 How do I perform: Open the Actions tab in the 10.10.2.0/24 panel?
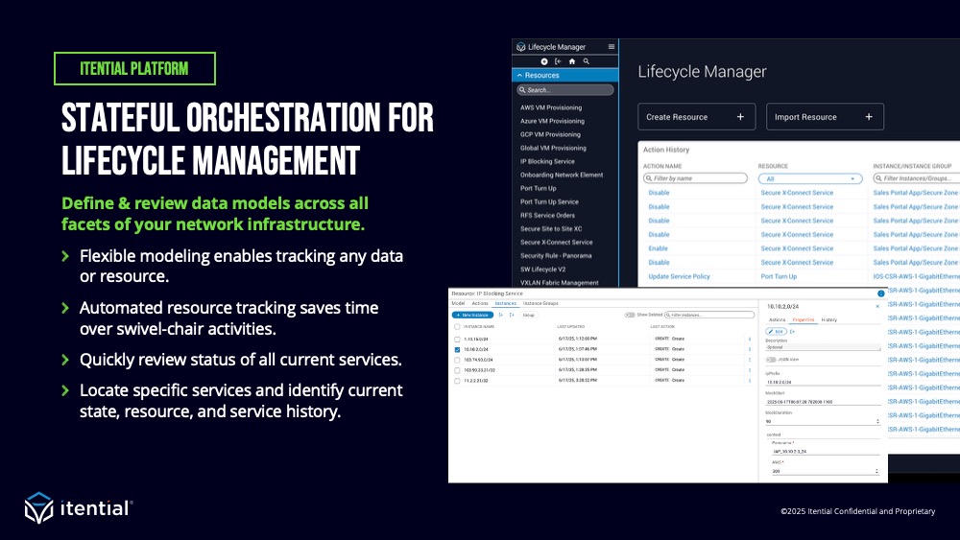(777, 319)
